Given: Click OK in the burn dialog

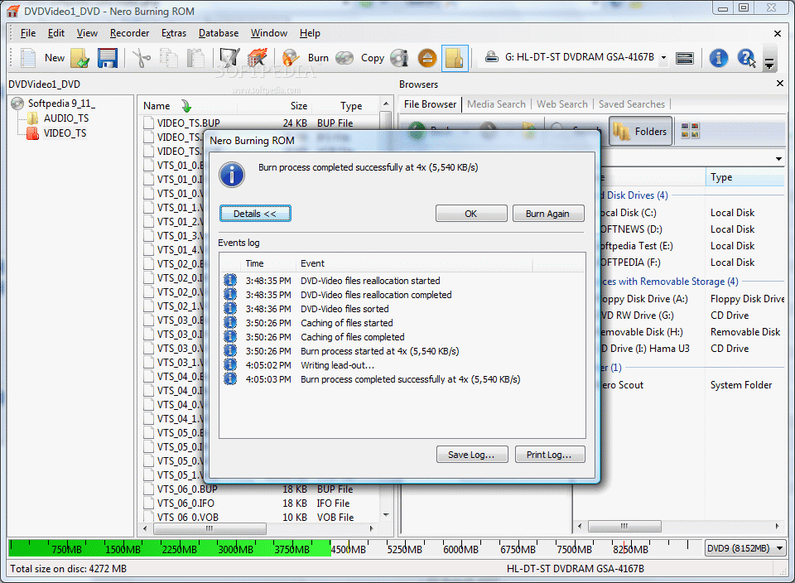Looking at the screenshot, I should pos(470,214).
